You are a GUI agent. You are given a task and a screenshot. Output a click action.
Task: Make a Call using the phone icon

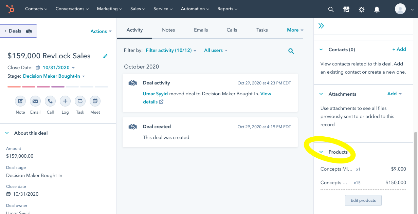(50, 101)
